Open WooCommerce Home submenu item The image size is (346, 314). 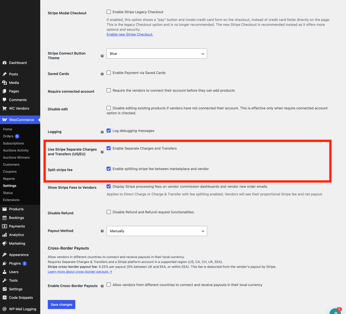pos(7,129)
